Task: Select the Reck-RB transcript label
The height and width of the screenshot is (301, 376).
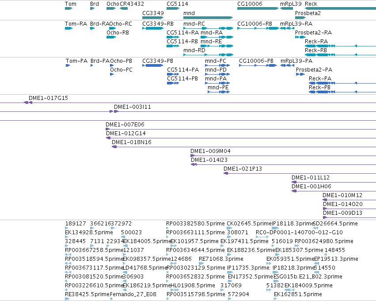Action: [x=316, y=50]
